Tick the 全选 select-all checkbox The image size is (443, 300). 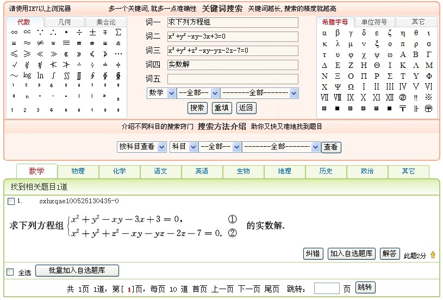10,272
